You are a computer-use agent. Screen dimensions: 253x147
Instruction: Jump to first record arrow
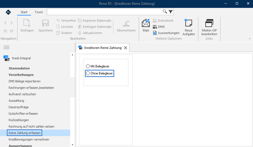(x=5, y=31)
